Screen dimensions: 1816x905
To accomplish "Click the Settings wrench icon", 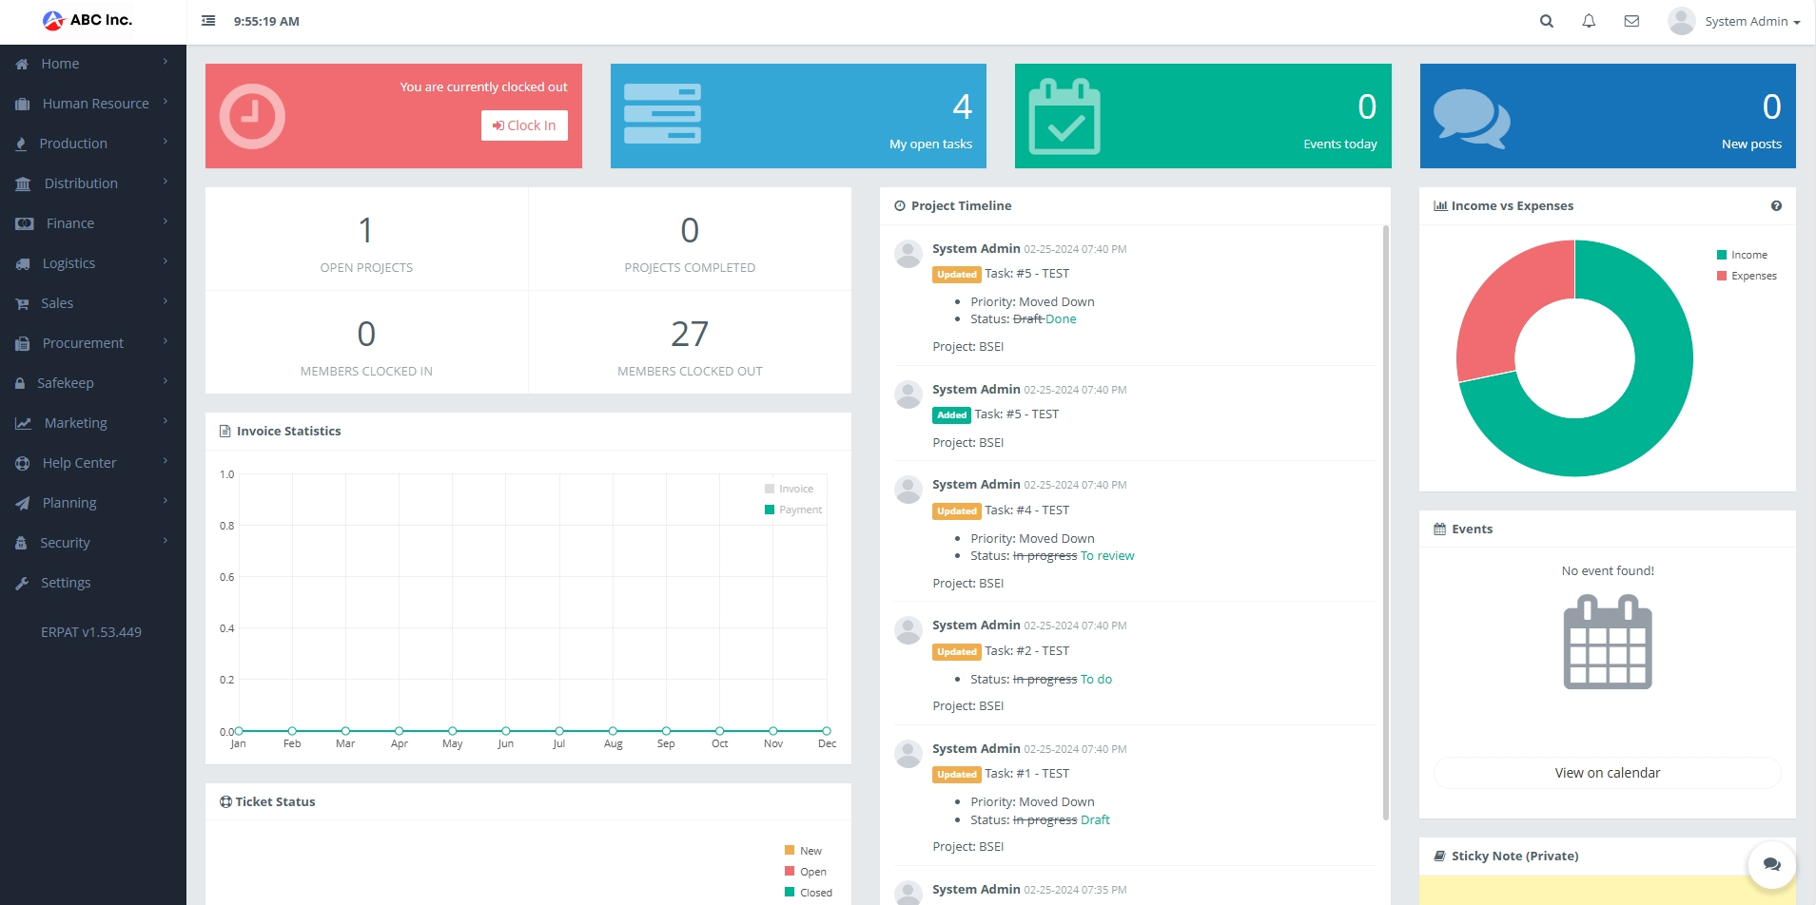I will 22,583.
